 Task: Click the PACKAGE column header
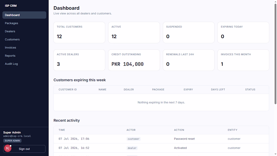[158, 90]
